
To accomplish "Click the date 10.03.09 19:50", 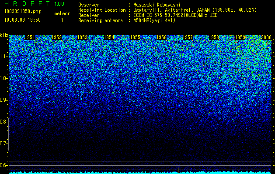I will [x=22, y=20].
